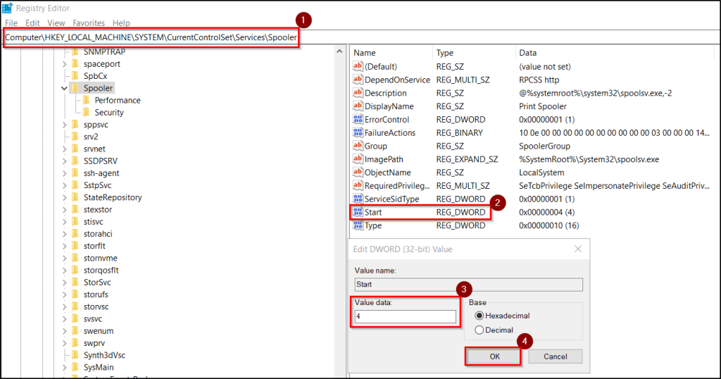Expand the srvnet key
The width and height of the screenshot is (721, 379).
(64, 149)
